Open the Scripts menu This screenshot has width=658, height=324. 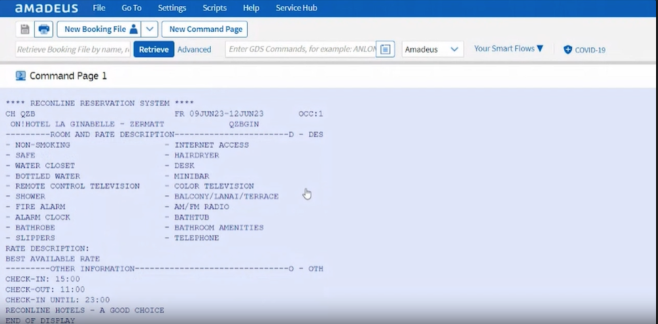tap(214, 8)
